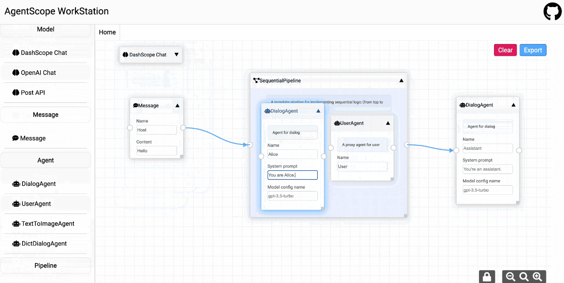Focus the Name field containing Alice
Viewport: 564px width, 283px height.
pos(292,154)
